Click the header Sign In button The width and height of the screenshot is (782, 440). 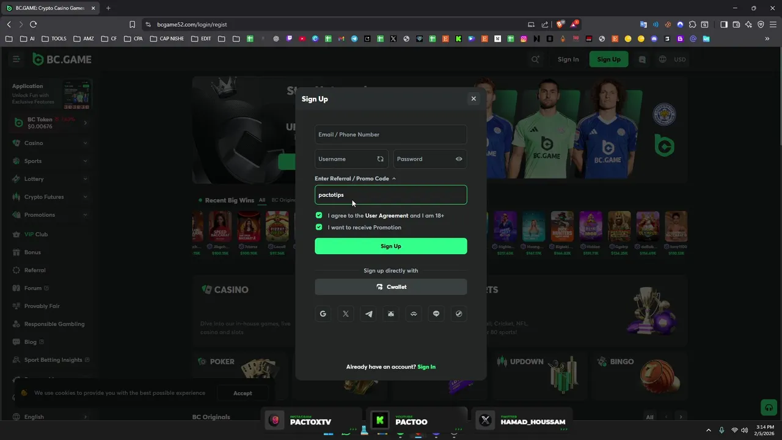tap(568, 59)
